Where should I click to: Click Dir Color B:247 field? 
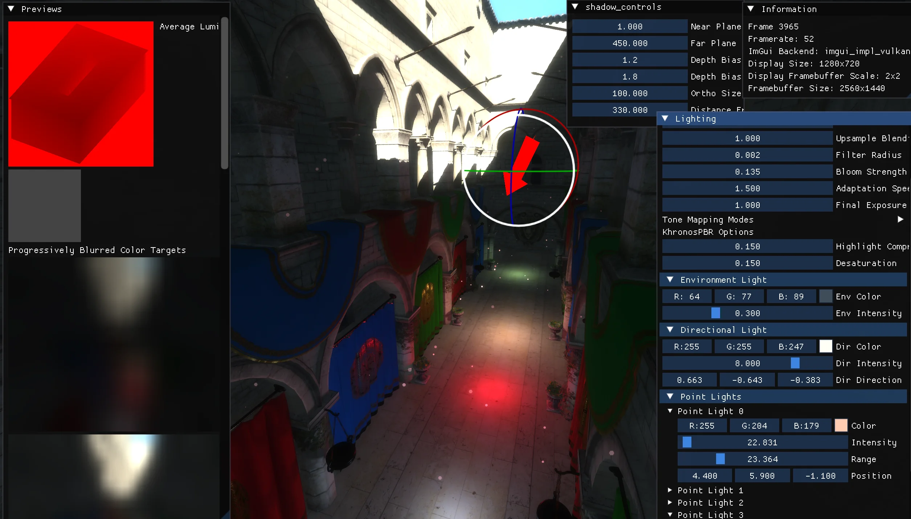pyautogui.click(x=791, y=346)
